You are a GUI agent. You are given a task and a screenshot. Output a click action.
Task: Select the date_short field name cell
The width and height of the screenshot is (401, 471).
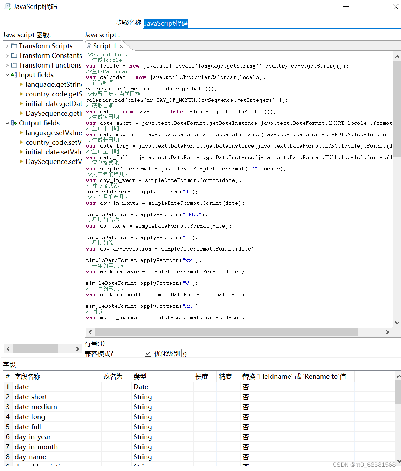(57, 397)
